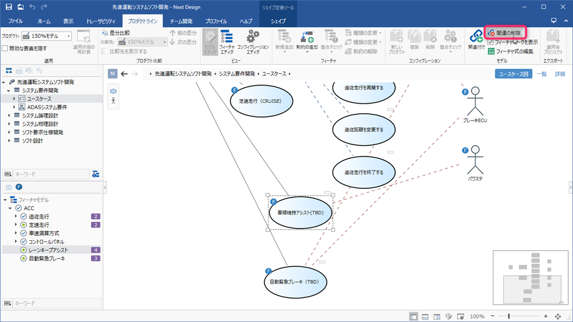Enable 無効な要素を隠す checkbox
Screen dimensions: 573x322
click(5, 49)
